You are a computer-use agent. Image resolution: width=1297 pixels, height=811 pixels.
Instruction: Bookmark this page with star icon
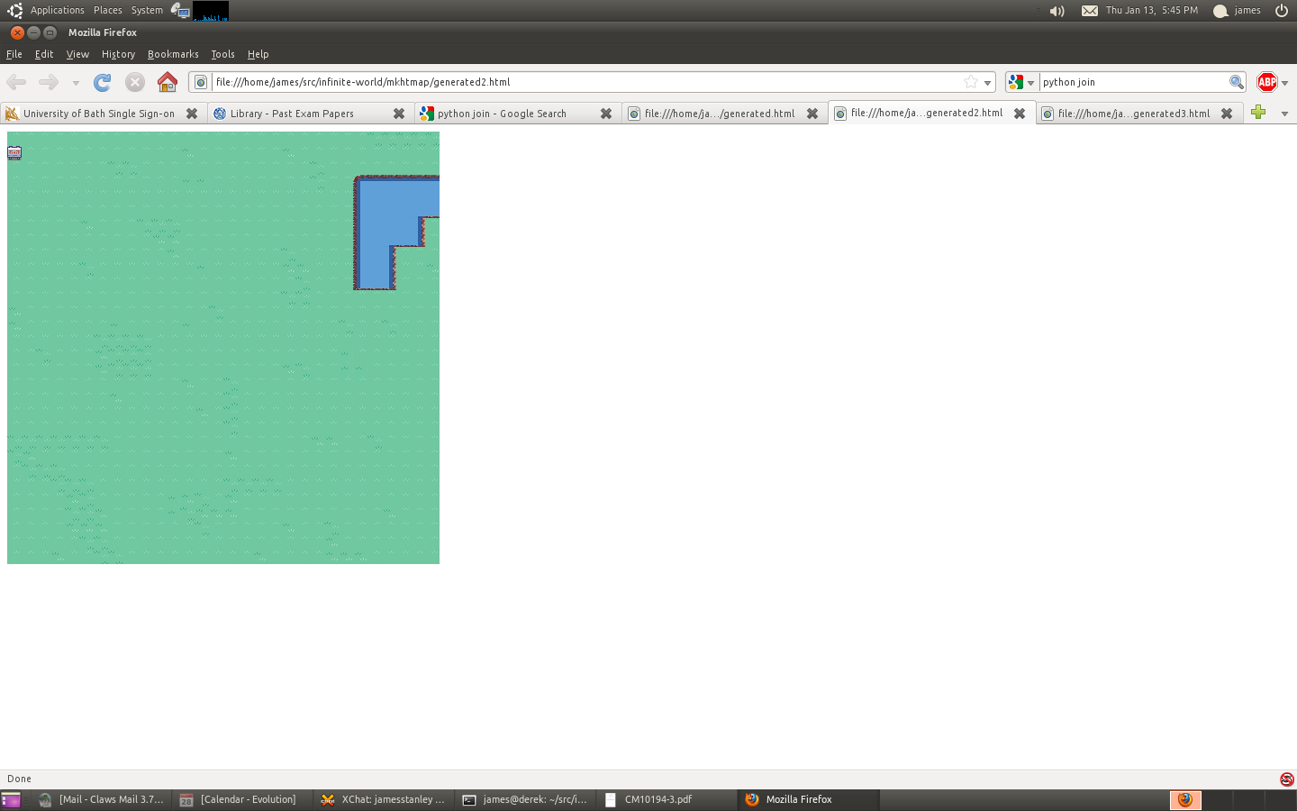971,82
